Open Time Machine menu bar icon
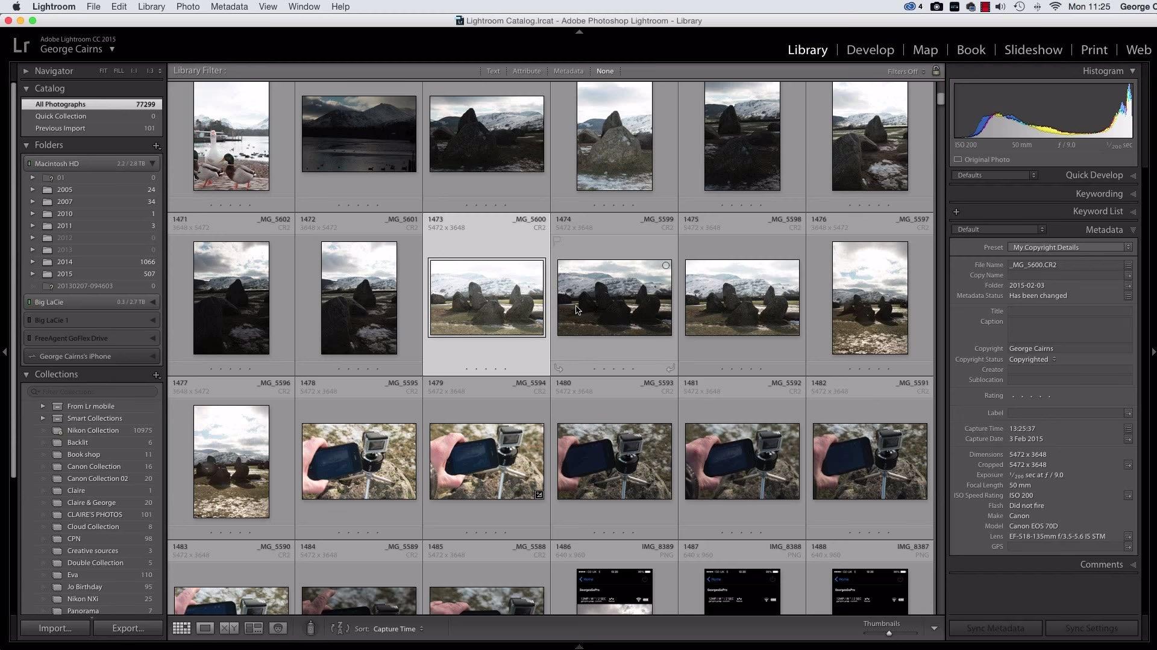The height and width of the screenshot is (650, 1157). click(x=1019, y=7)
